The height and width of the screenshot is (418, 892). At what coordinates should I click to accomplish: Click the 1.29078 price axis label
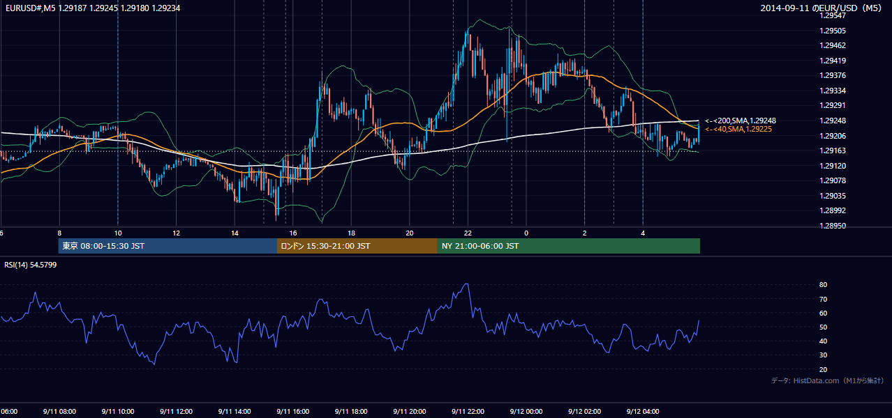(x=833, y=180)
